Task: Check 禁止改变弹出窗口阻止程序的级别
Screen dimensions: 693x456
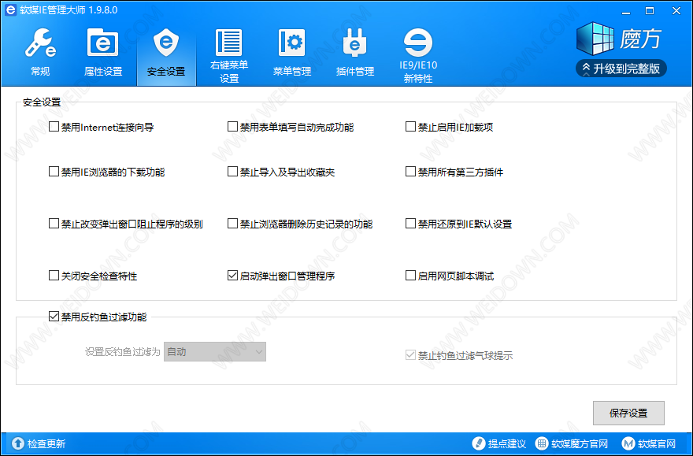Action: pyautogui.click(x=54, y=224)
